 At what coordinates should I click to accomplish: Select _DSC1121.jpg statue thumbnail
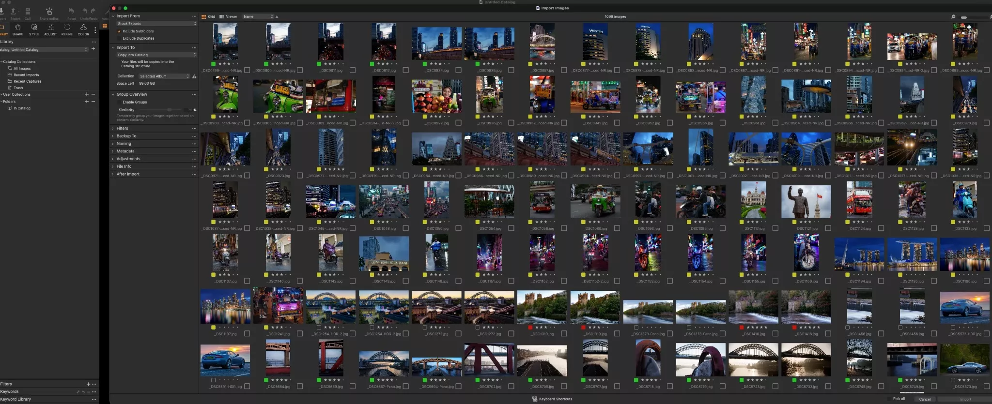pos(806,202)
